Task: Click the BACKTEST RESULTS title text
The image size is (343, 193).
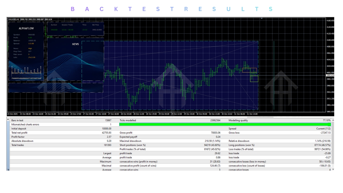Action: pos(171,9)
